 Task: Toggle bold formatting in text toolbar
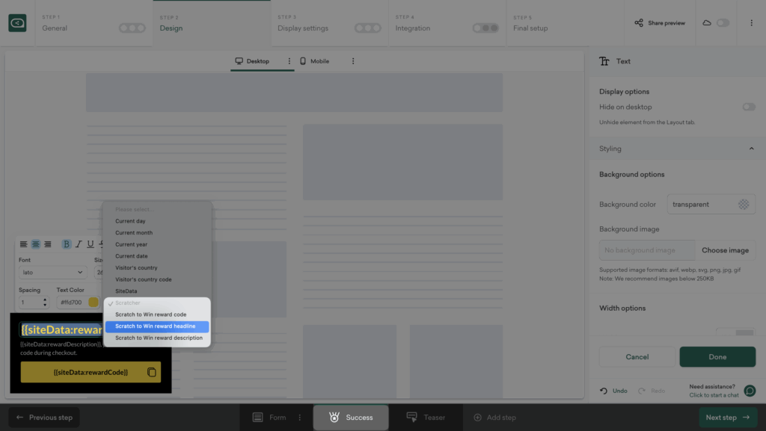tap(67, 244)
